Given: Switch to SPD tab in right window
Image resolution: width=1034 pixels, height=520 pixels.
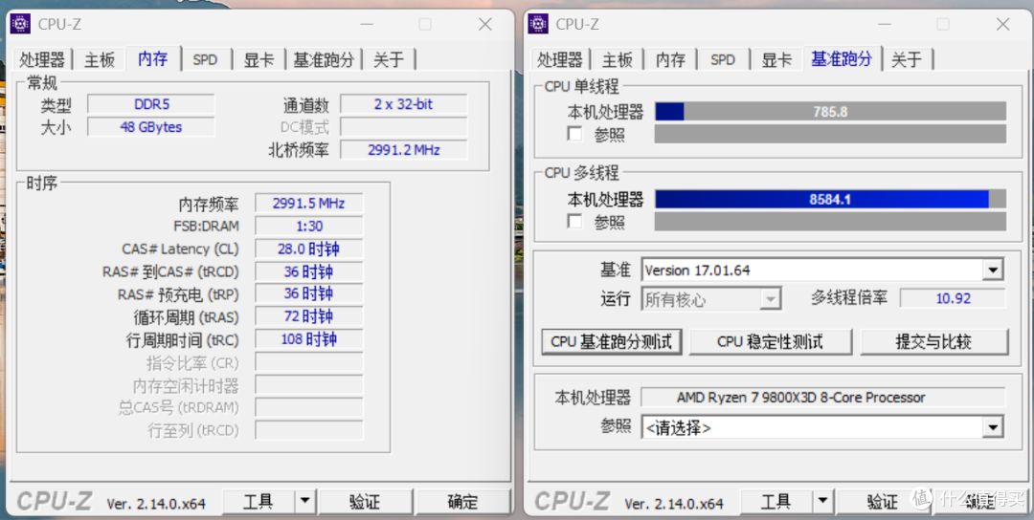Looking at the screenshot, I should point(723,60).
